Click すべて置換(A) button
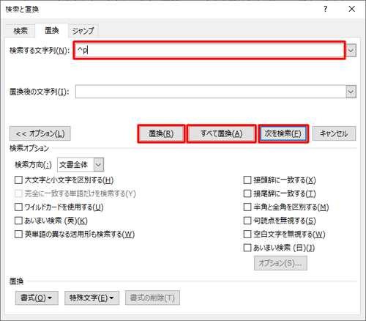 pos(221,133)
